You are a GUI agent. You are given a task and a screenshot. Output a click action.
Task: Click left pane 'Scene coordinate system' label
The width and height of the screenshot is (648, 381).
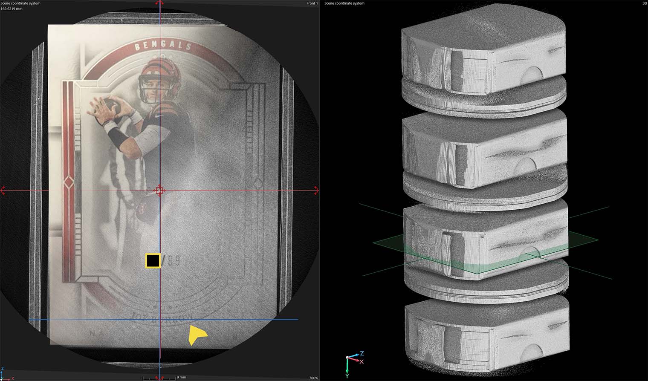click(x=20, y=3)
